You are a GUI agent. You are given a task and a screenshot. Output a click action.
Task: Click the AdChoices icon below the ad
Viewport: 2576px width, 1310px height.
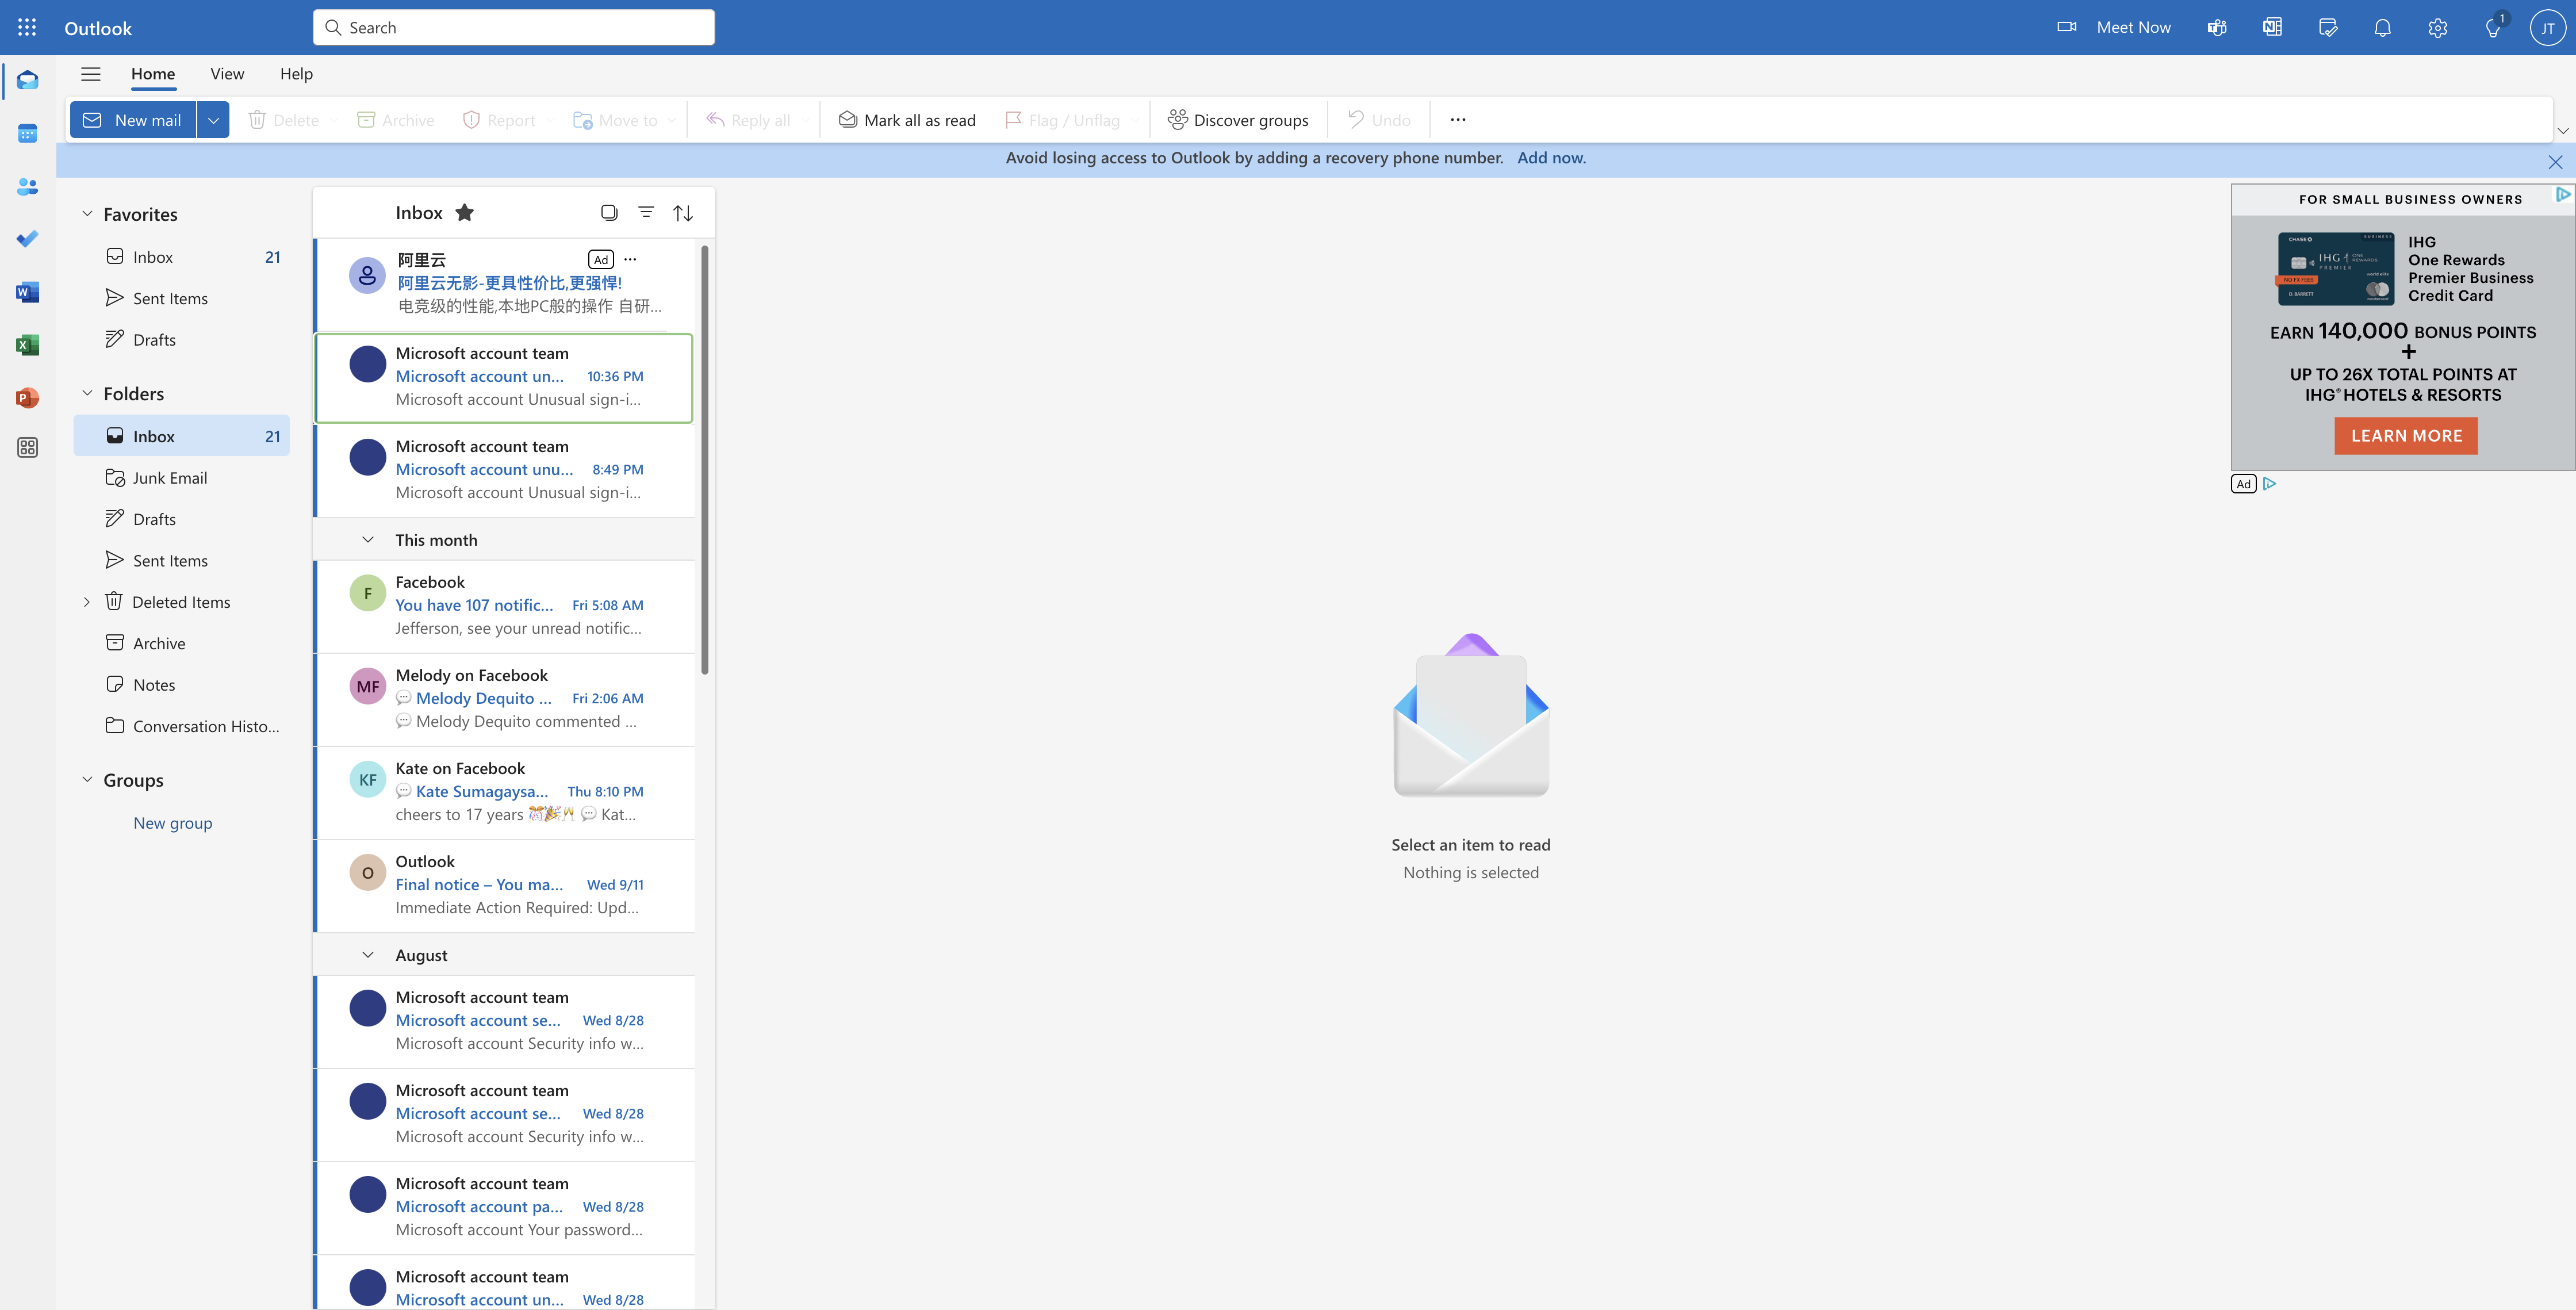pos(2269,484)
